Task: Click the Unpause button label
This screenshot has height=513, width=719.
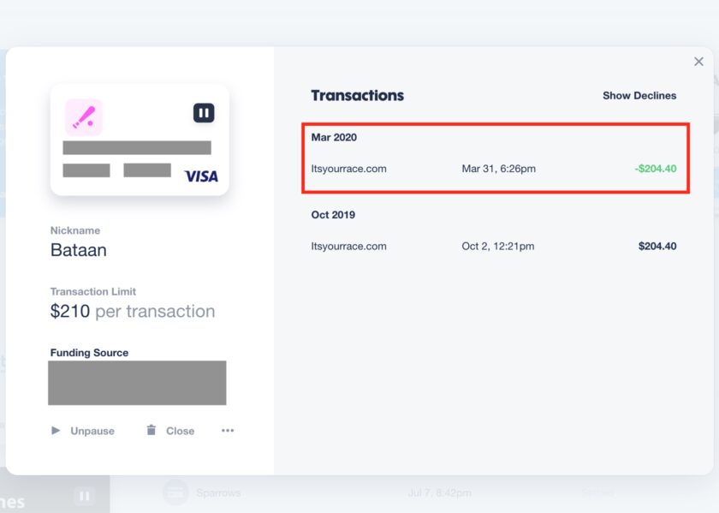Action: pos(92,431)
